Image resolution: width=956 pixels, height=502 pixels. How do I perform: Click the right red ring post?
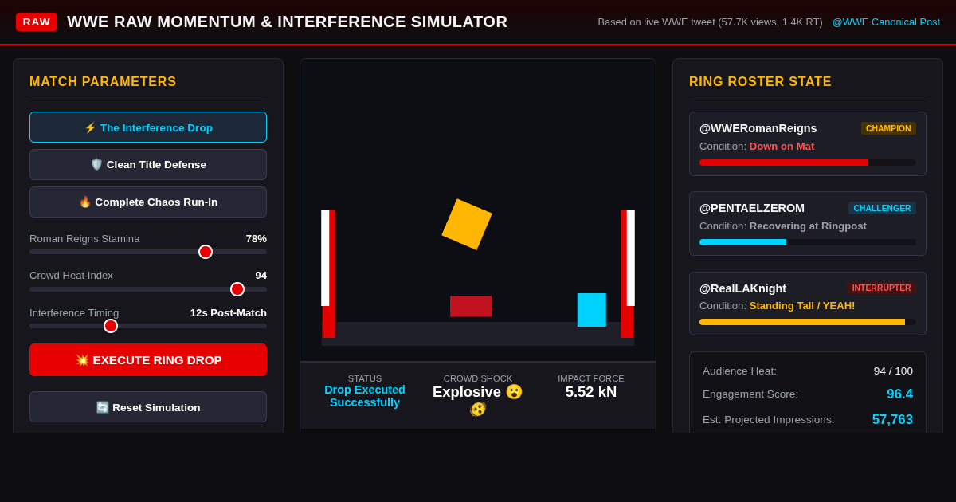pyautogui.click(x=627, y=274)
